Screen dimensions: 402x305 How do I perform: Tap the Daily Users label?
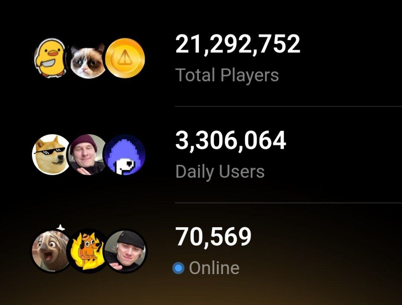pyautogui.click(x=220, y=171)
